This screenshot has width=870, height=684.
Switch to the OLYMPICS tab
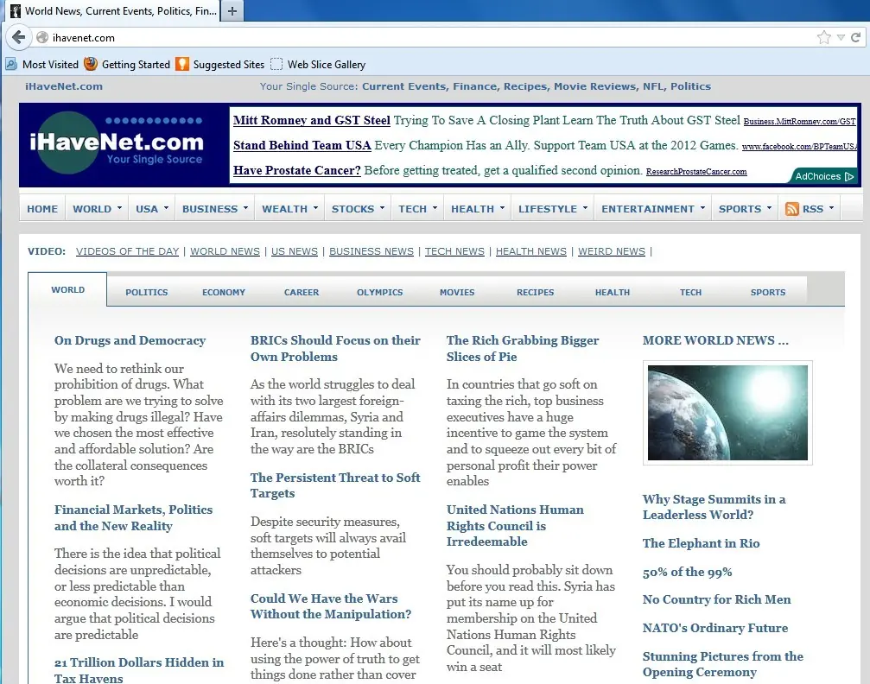[x=379, y=292]
